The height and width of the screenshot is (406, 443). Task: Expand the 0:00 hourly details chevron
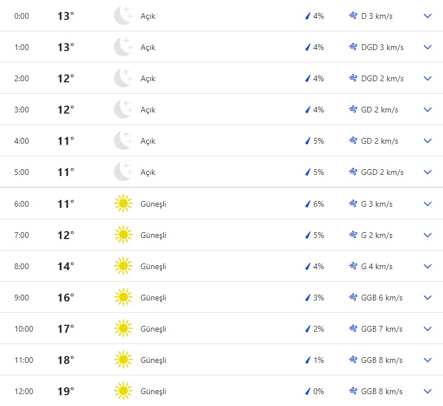coord(428,16)
